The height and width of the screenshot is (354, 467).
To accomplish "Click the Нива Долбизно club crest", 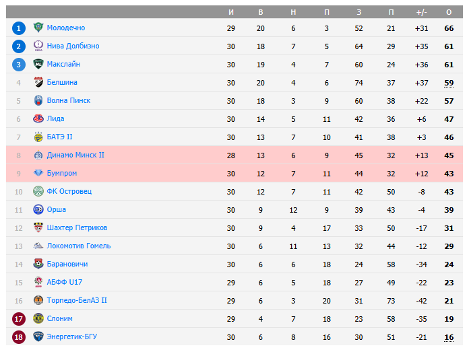I will (x=38, y=46).
